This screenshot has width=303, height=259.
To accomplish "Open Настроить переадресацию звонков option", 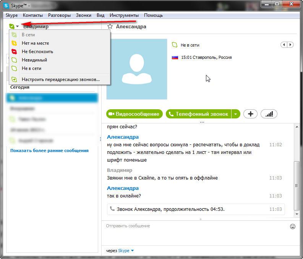I will point(60,79).
